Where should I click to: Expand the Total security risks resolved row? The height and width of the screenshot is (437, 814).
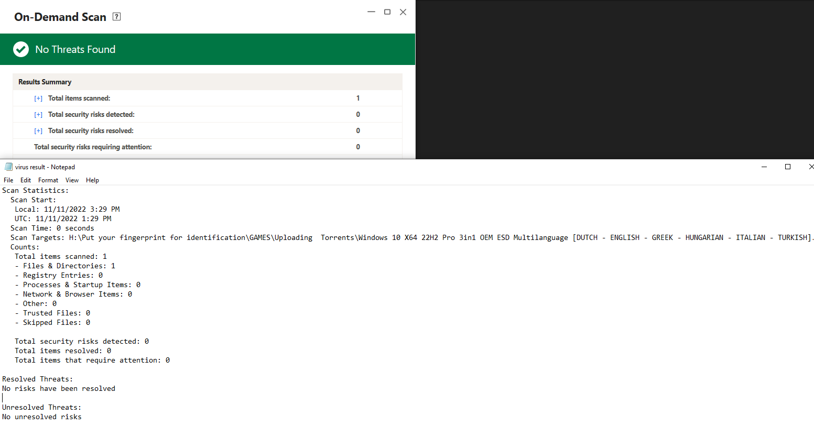point(38,131)
